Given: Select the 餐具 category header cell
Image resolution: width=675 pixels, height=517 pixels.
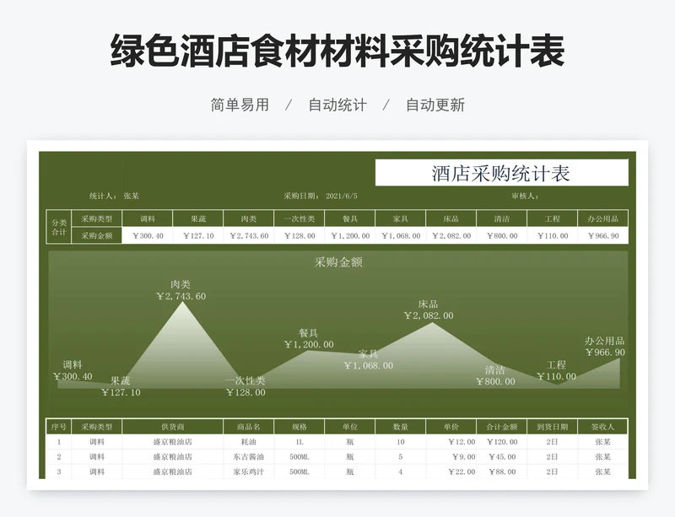Looking at the screenshot, I should click(x=350, y=218).
